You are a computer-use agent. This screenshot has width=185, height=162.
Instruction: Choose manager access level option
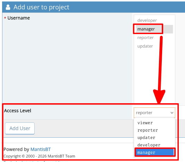click(x=155, y=152)
